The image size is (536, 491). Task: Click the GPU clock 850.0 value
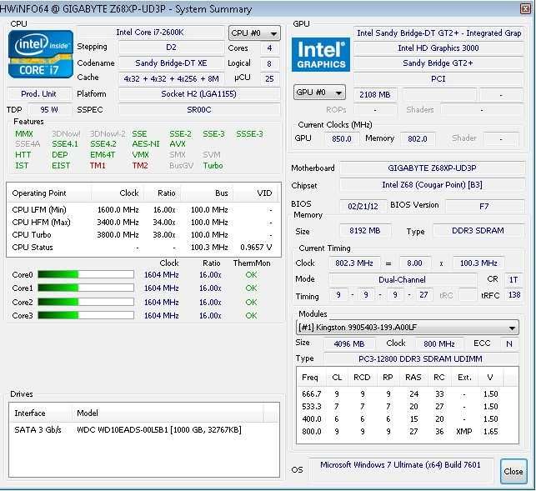(x=342, y=138)
